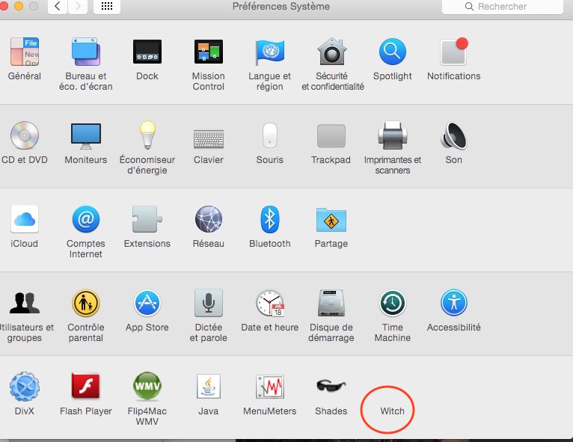
Task: Open the Dock preferences pane
Action: pos(147,52)
